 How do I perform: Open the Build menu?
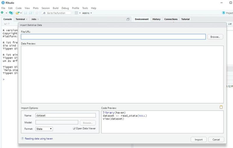(56, 8)
